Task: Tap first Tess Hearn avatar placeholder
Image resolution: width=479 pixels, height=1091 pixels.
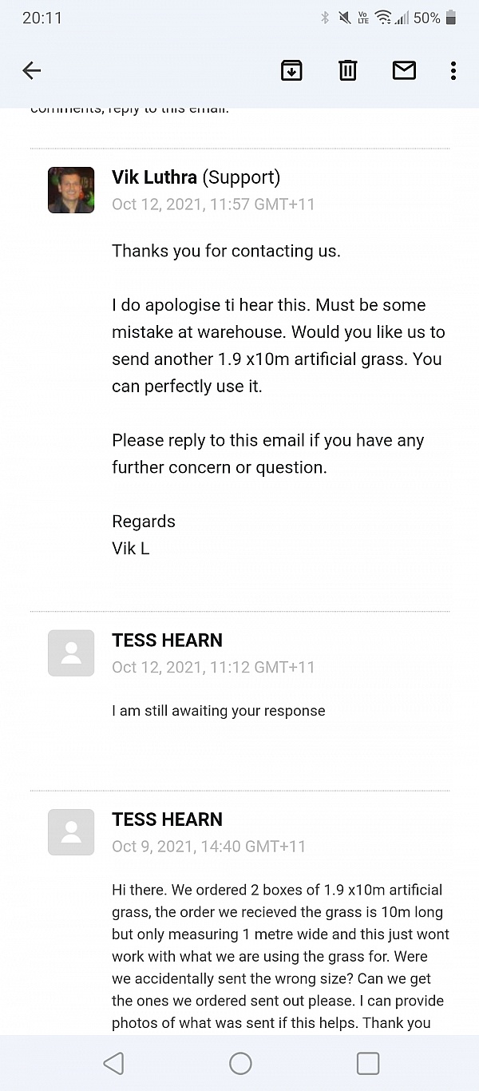Action: coord(71,653)
